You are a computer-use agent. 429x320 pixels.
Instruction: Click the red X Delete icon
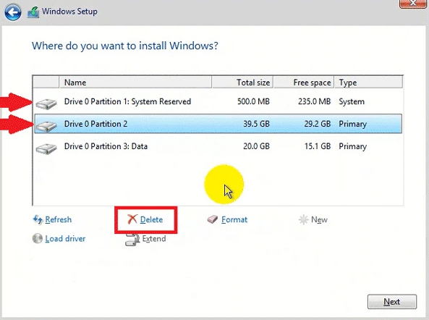coord(132,219)
